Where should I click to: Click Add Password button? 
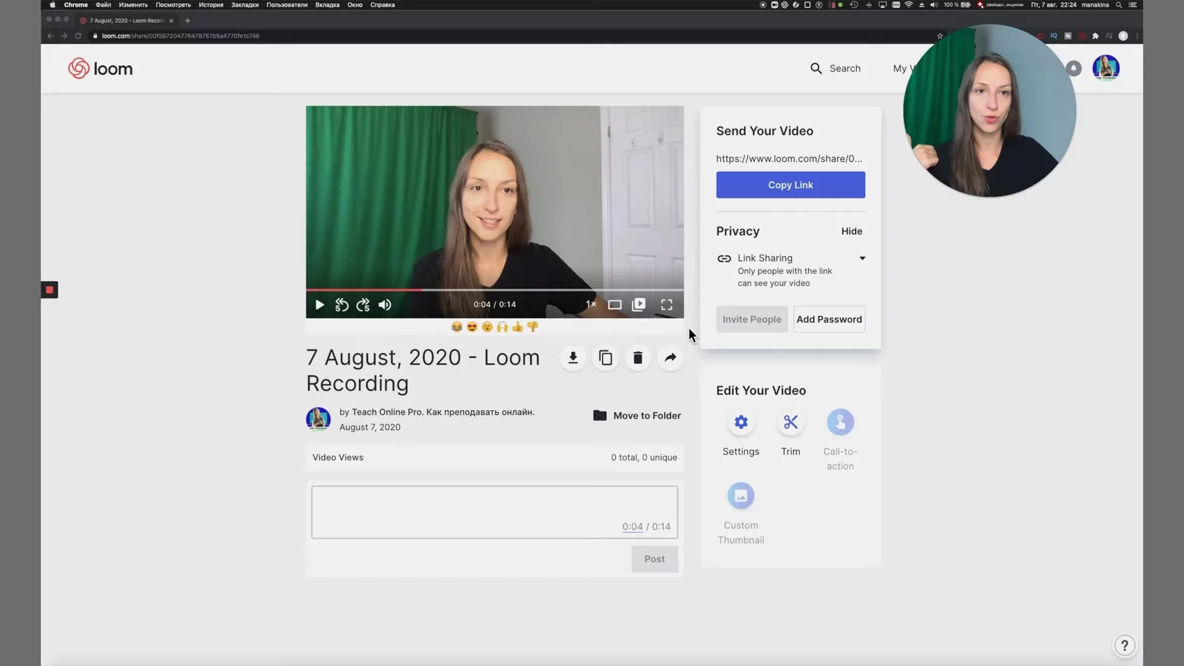pyautogui.click(x=829, y=319)
